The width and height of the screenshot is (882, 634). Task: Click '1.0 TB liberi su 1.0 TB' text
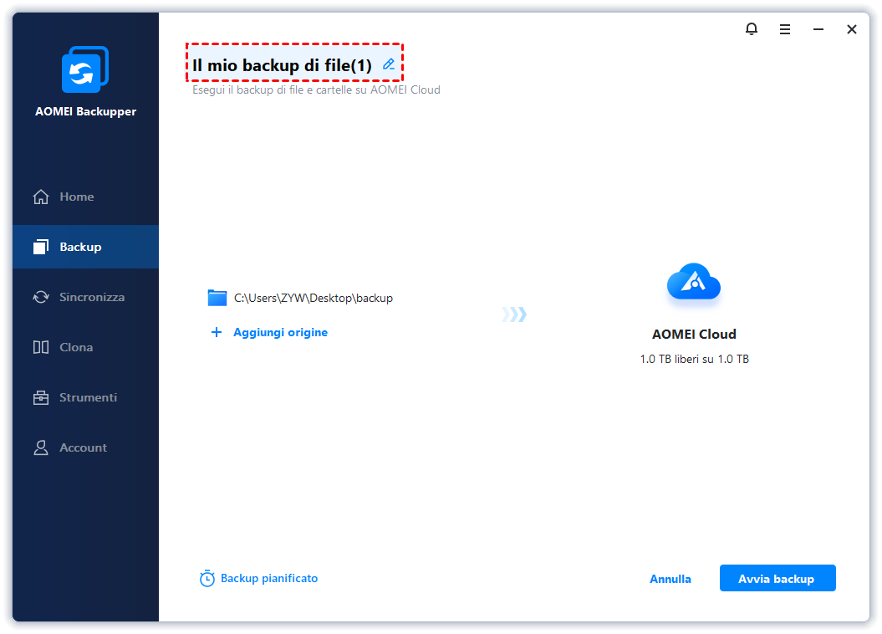(694, 359)
